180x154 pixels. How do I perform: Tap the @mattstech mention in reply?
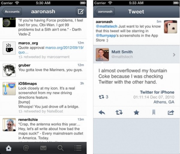point(106,26)
